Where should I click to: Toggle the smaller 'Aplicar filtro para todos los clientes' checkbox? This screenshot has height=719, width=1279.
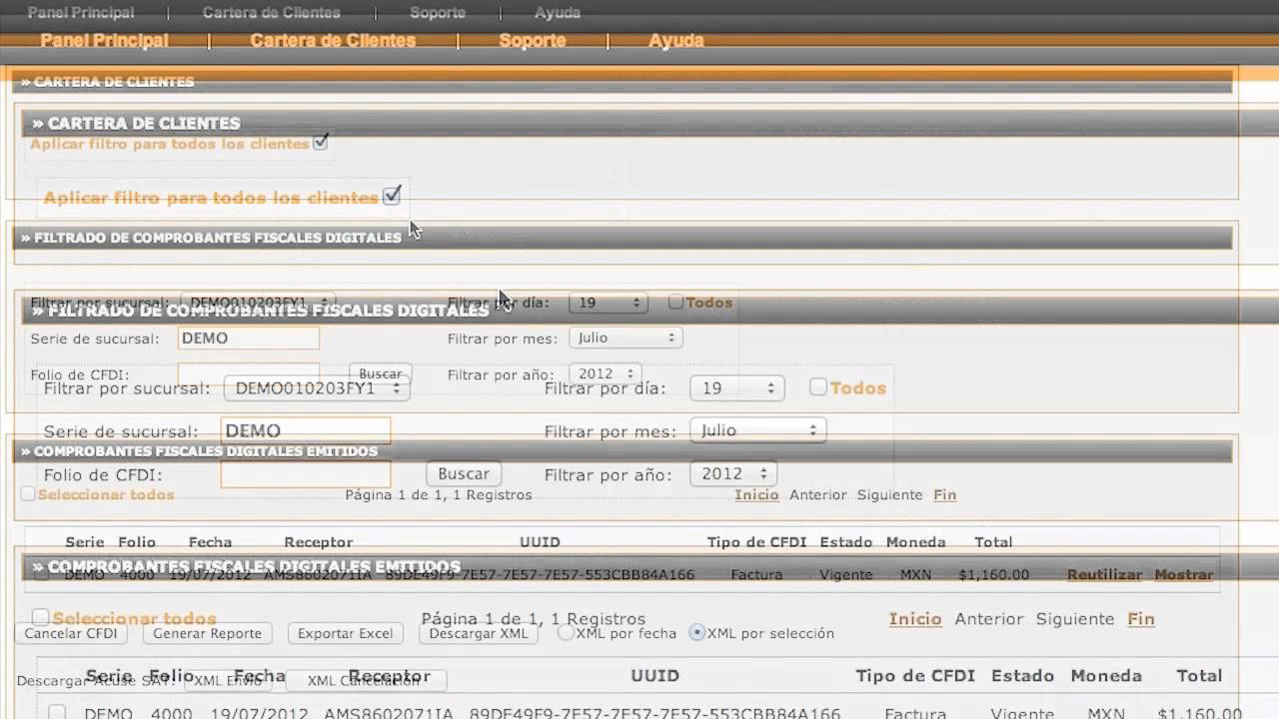tap(320, 143)
